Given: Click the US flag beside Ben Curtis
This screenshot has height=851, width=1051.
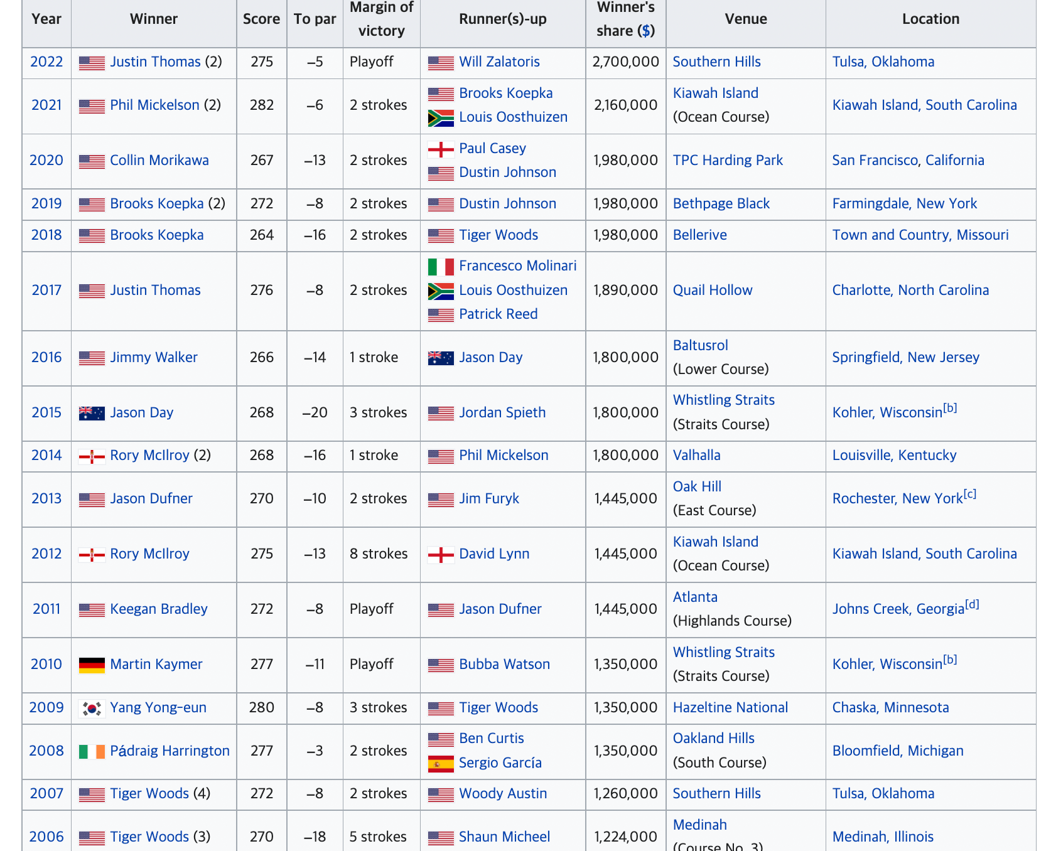Looking at the screenshot, I should pos(441,739).
